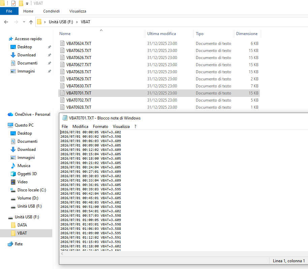Open pinned Immagini under Accesso rapido
Image resolution: width=308 pixels, height=269 pixels.
[26, 71]
